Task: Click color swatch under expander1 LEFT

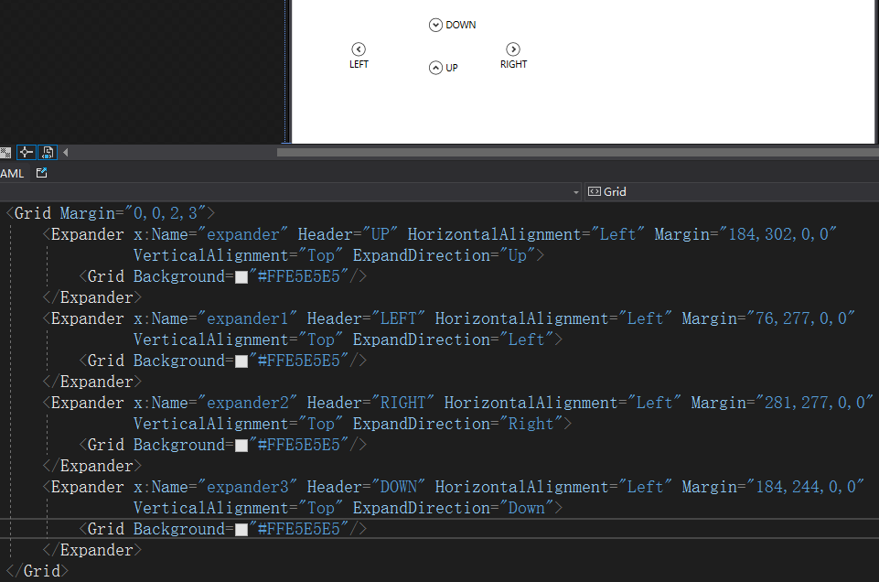Action: point(241,361)
